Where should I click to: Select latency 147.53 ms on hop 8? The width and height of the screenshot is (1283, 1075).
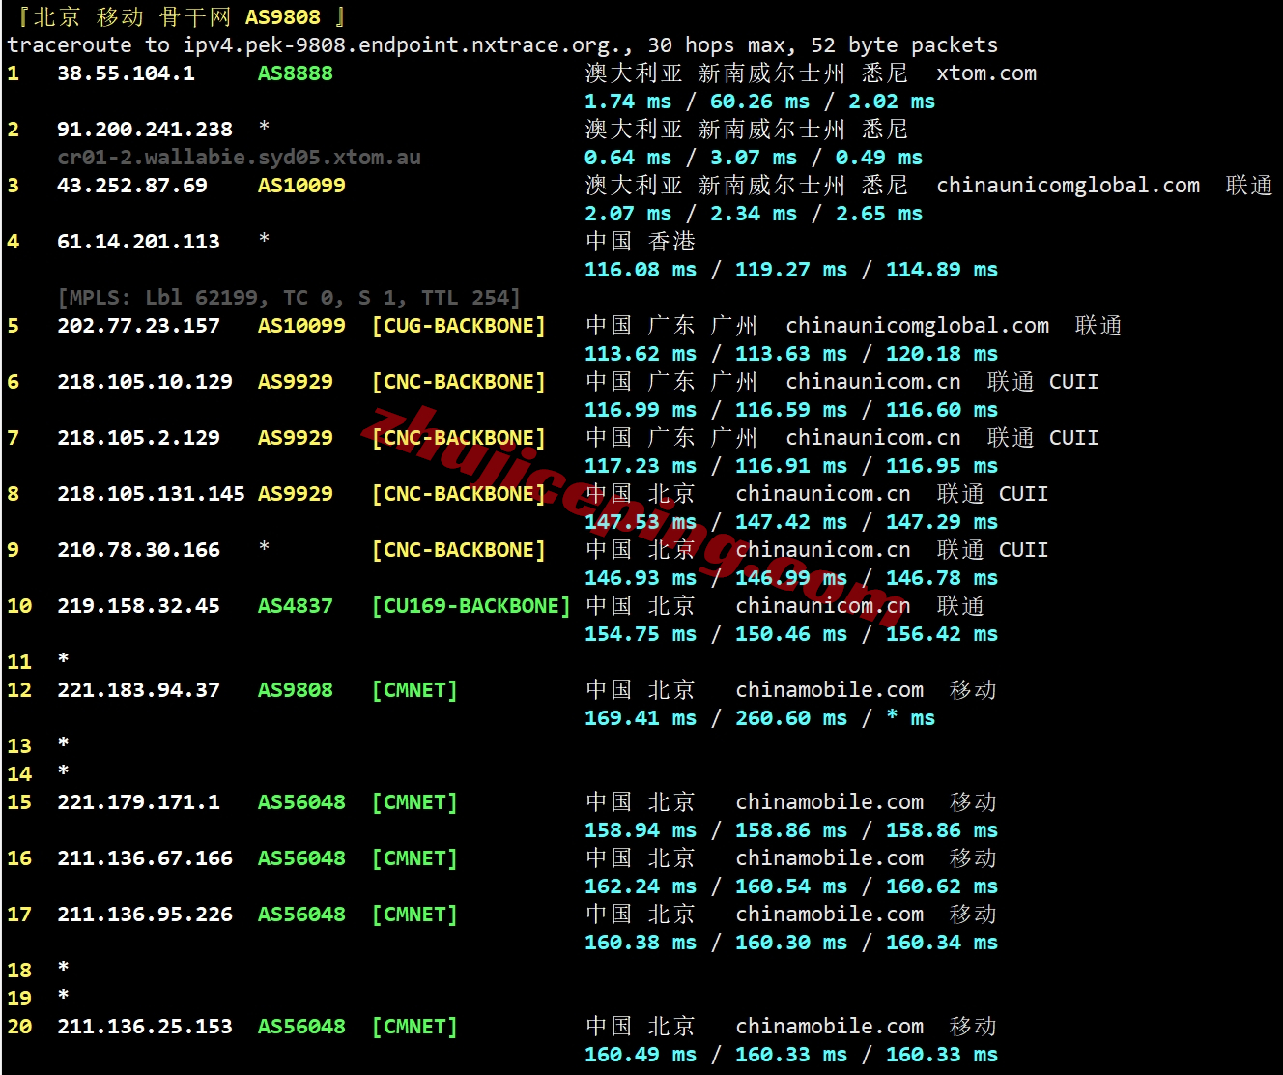point(641,522)
